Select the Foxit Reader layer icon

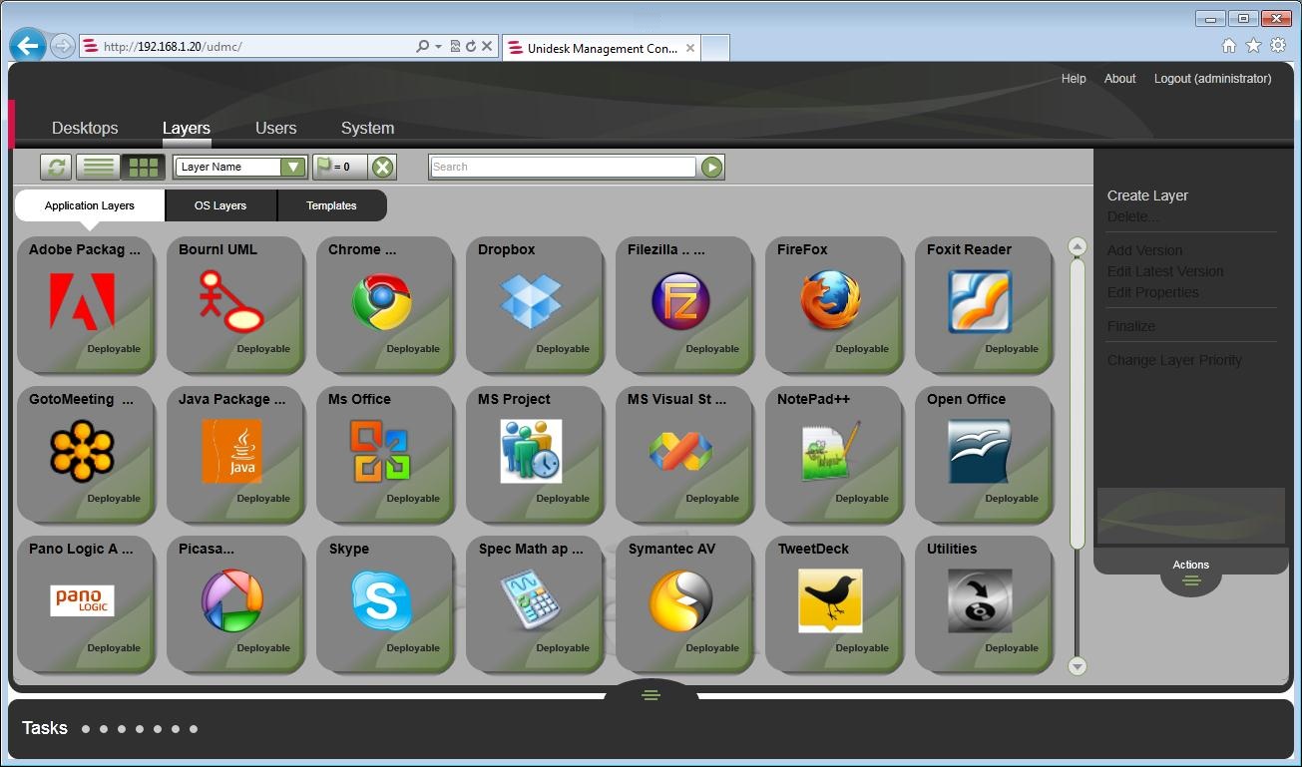click(x=980, y=301)
